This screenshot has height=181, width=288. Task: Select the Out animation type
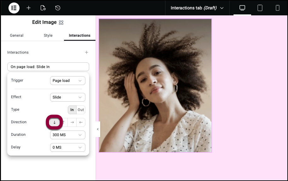81,110
